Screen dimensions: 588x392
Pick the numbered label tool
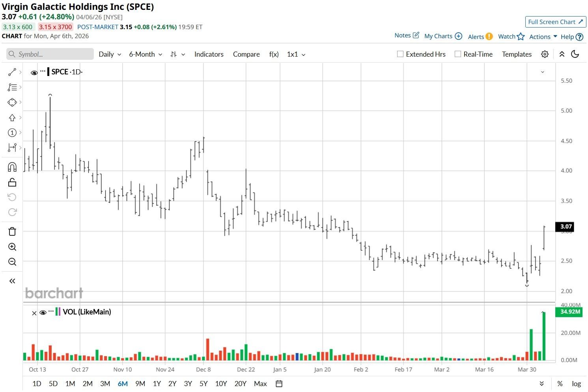coord(12,133)
